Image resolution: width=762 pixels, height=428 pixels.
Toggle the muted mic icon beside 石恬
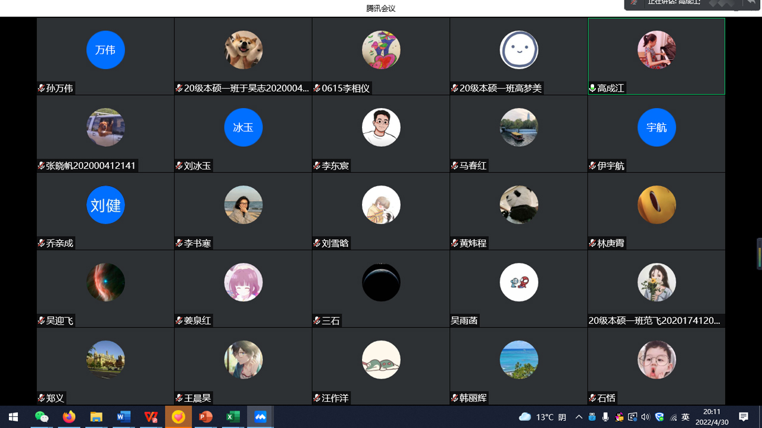(x=592, y=398)
